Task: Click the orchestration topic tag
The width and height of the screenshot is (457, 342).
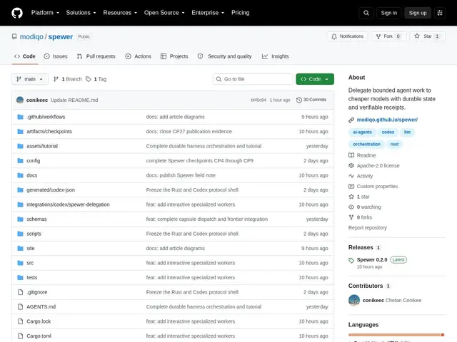Action: (x=366, y=144)
